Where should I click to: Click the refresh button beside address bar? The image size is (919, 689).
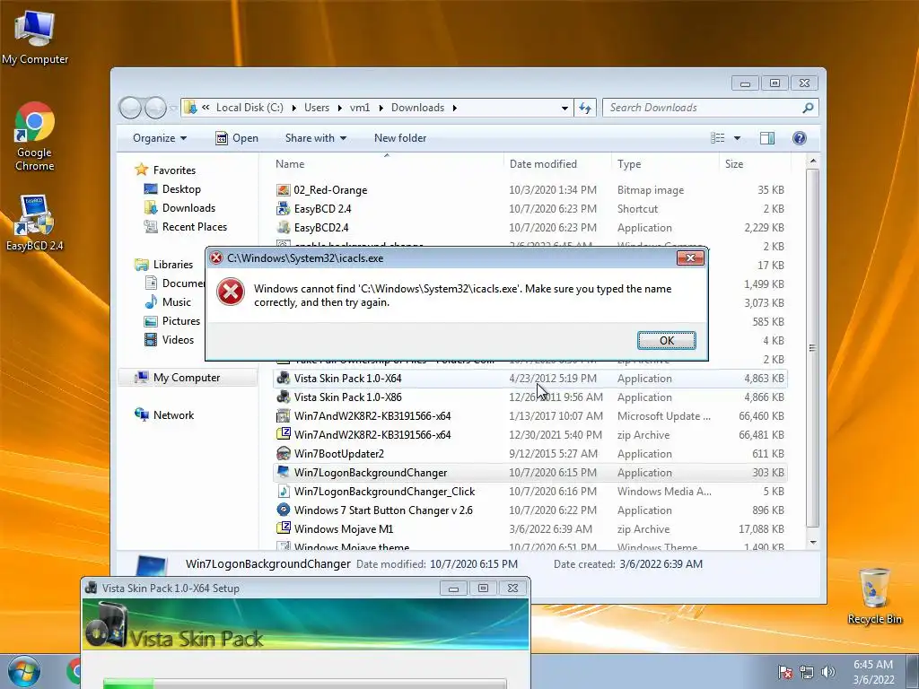(585, 108)
